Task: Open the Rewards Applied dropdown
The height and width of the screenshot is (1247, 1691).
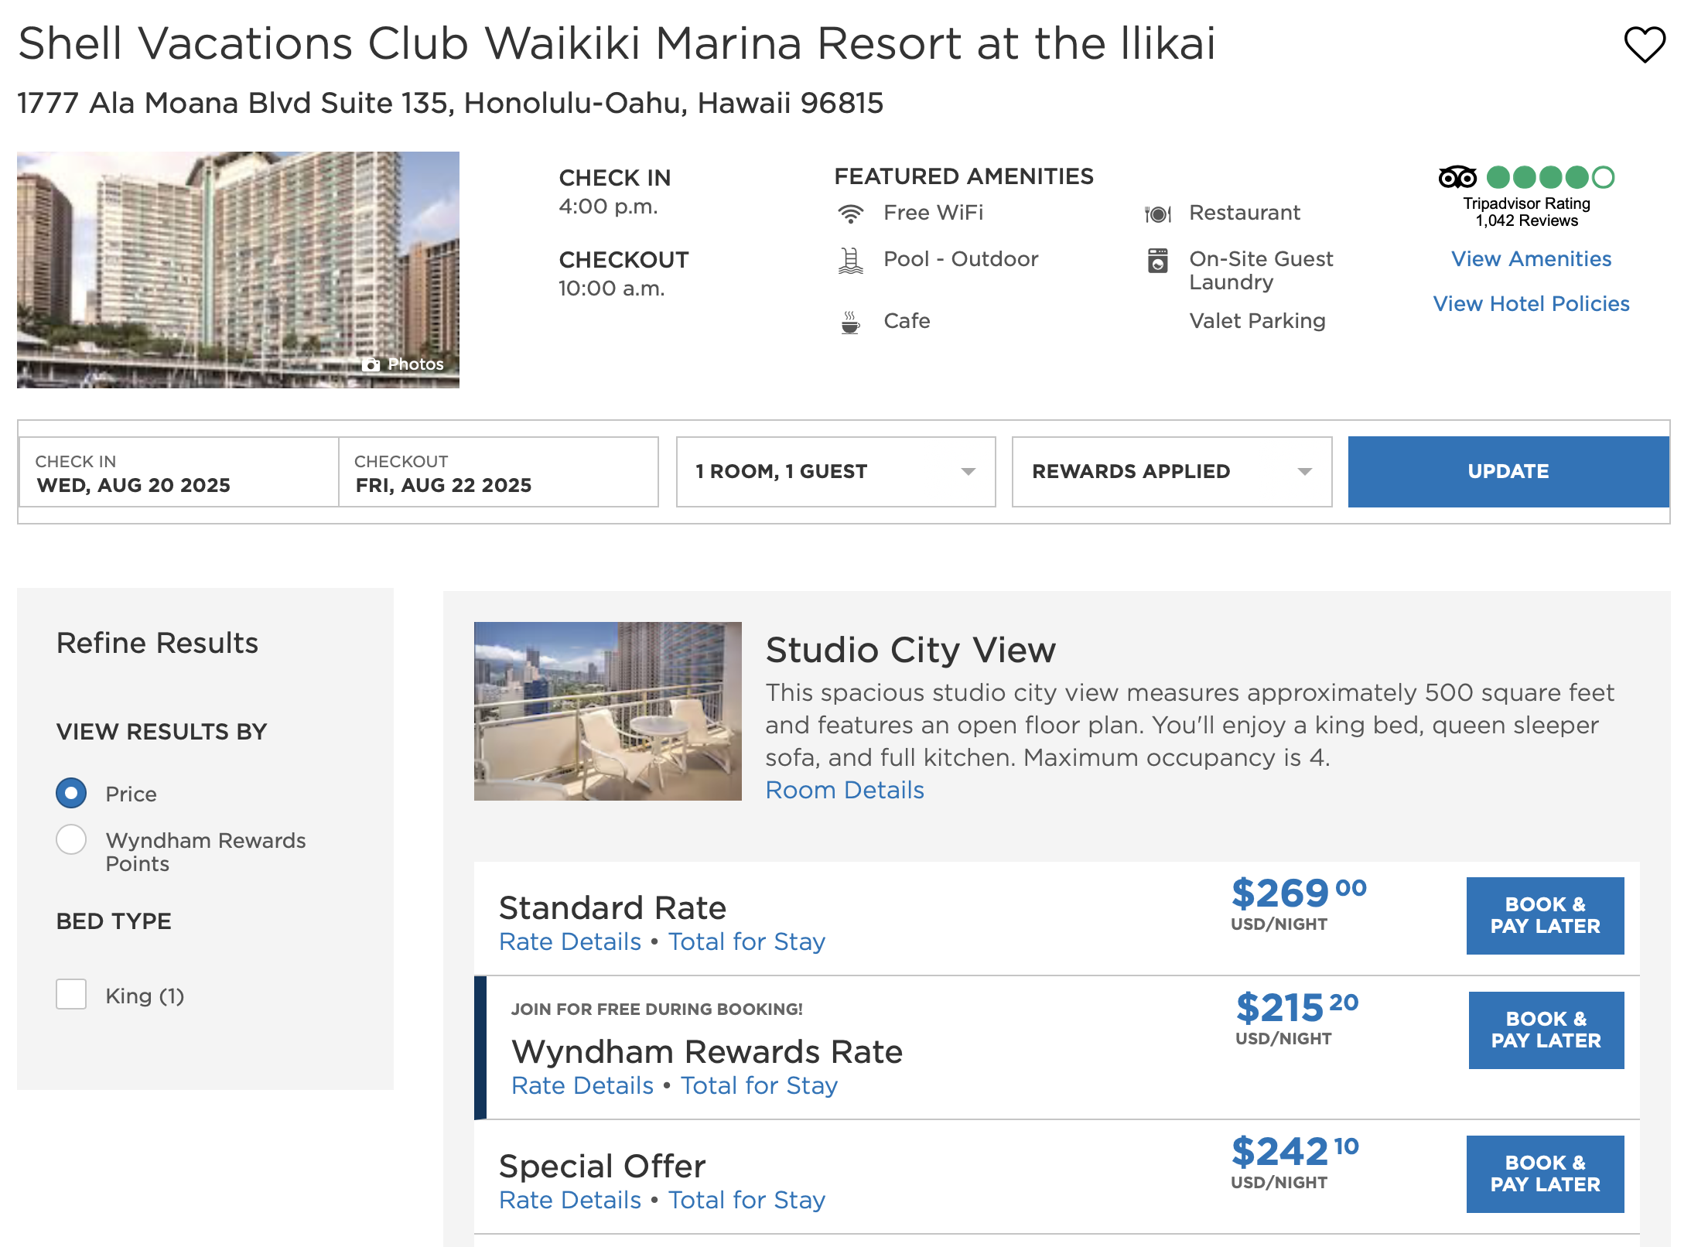Action: tap(1171, 472)
